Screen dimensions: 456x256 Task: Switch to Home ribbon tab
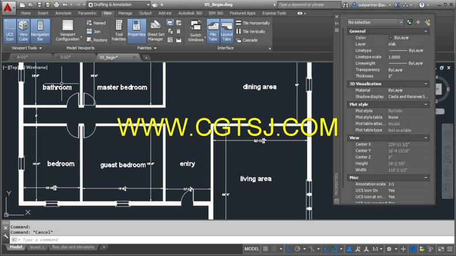(x=26, y=13)
